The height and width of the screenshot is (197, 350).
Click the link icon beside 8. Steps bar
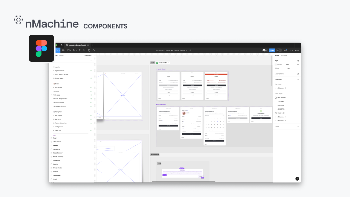[x=91, y=131]
